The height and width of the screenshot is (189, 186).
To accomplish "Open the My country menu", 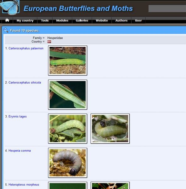I will [25, 20].
